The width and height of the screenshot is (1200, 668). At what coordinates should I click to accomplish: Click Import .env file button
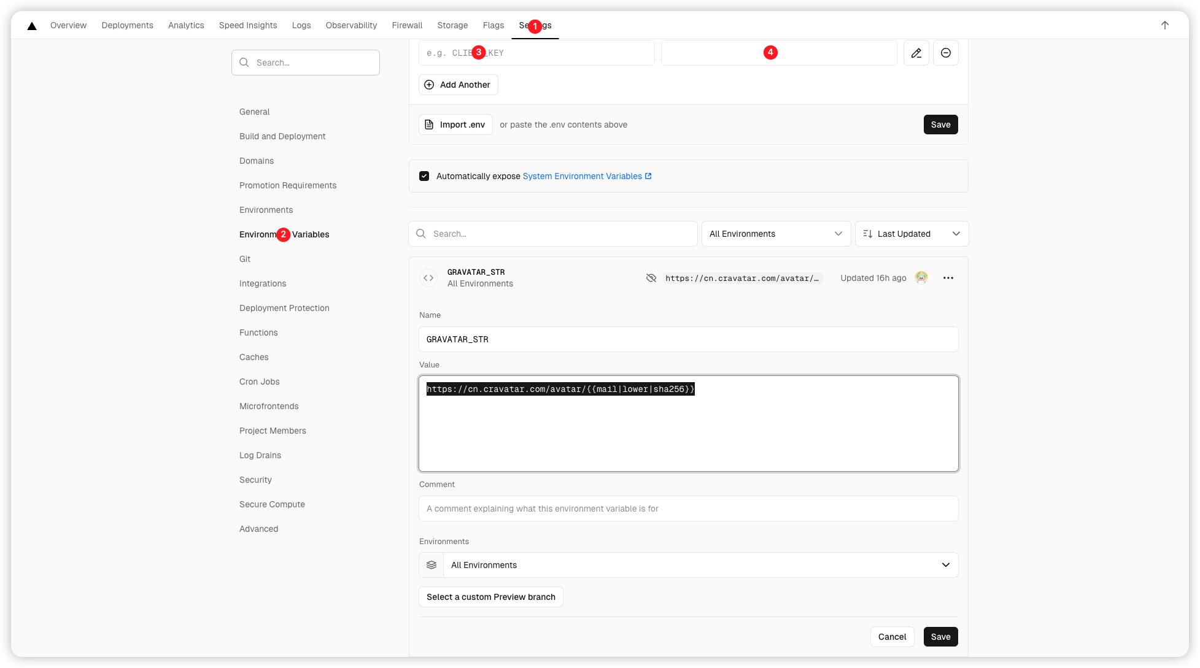[455, 125]
